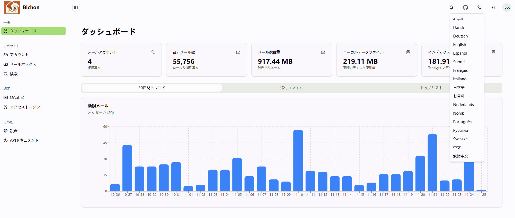Open the GitHub repository icon

point(465,7)
